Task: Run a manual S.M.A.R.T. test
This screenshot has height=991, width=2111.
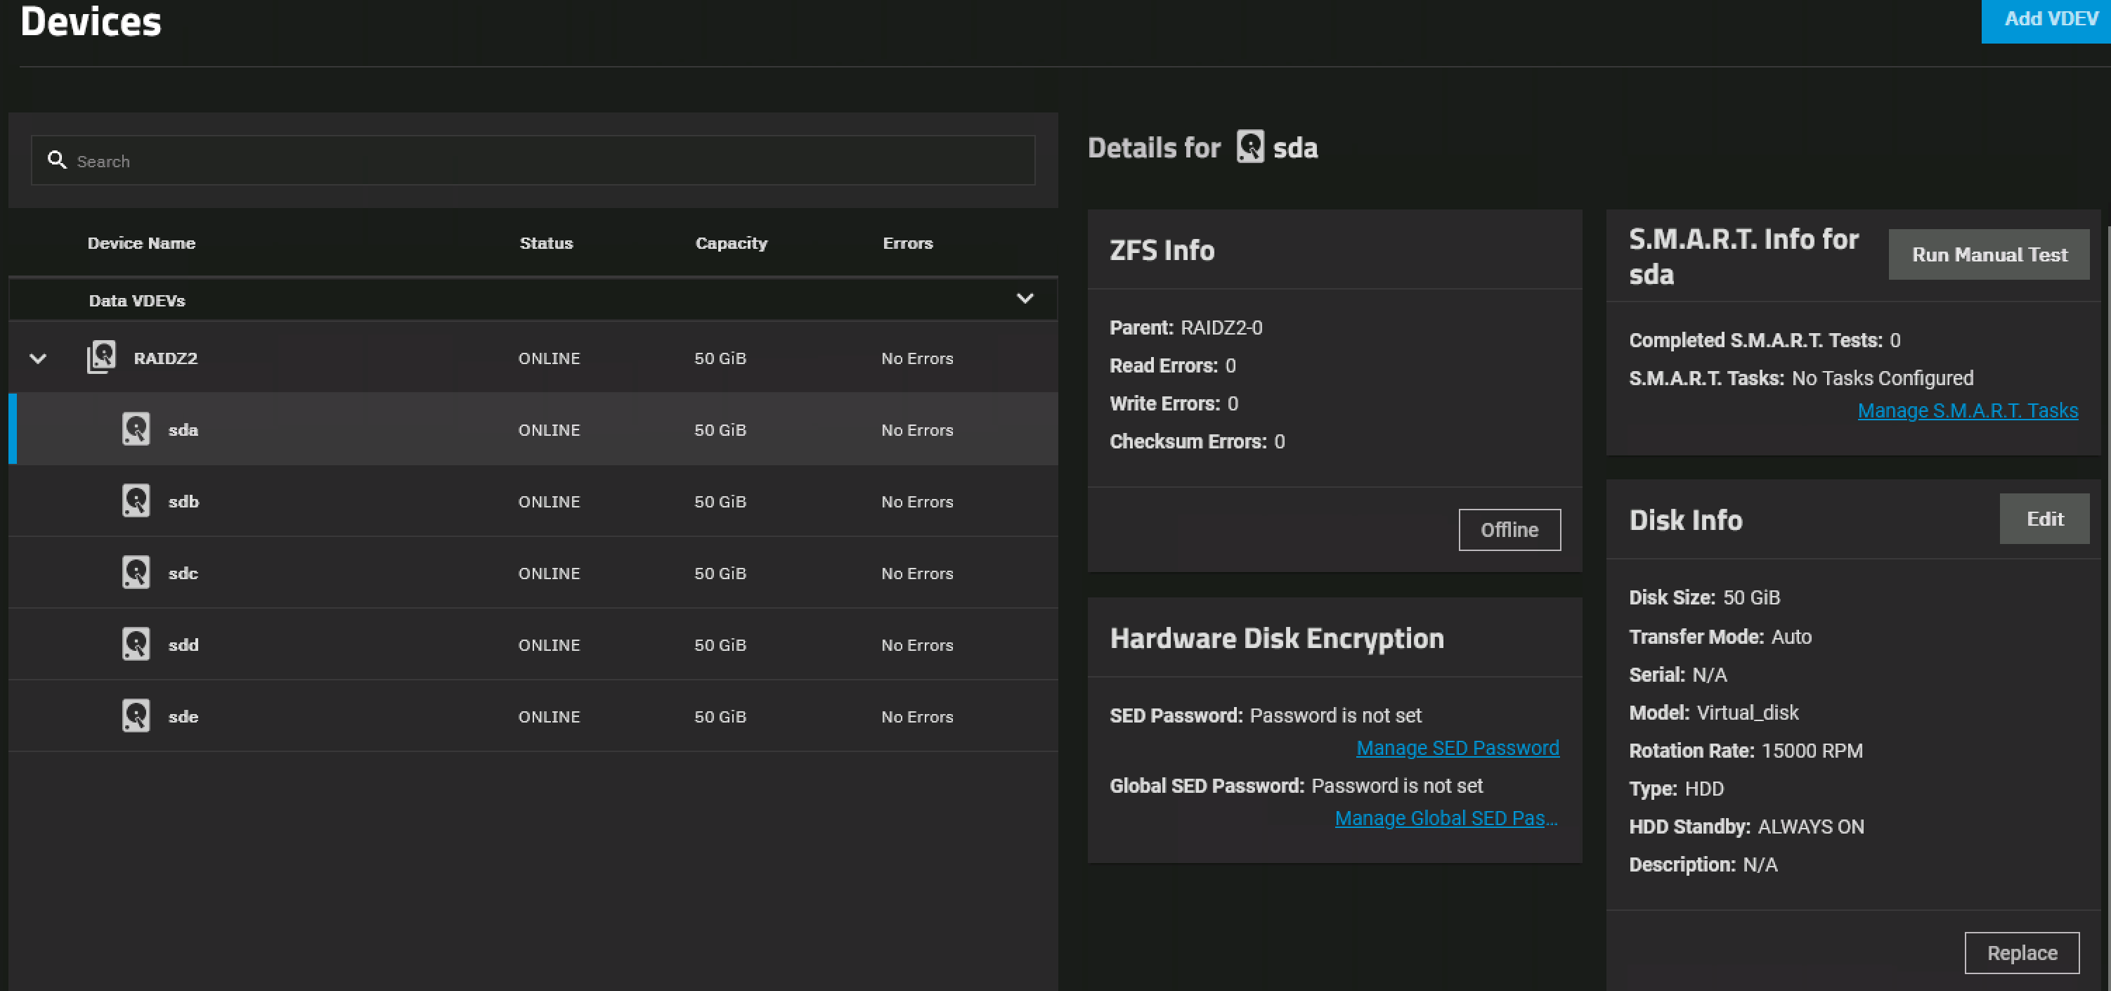Action: [1988, 255]
